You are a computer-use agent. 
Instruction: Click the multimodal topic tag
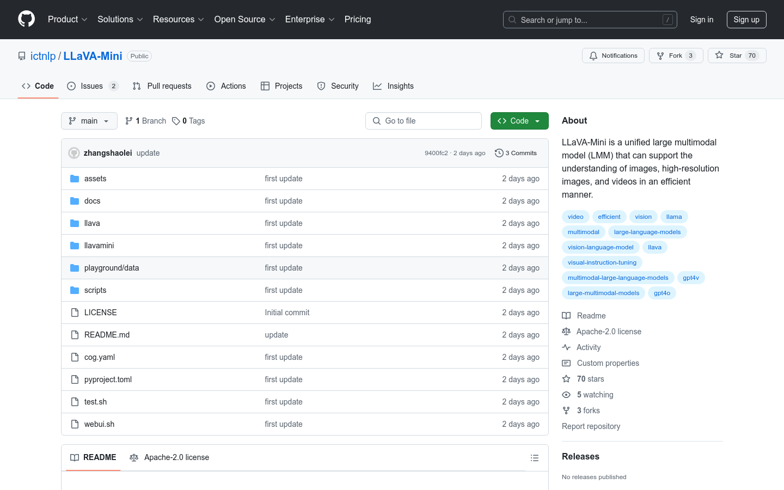pos(583,232)
